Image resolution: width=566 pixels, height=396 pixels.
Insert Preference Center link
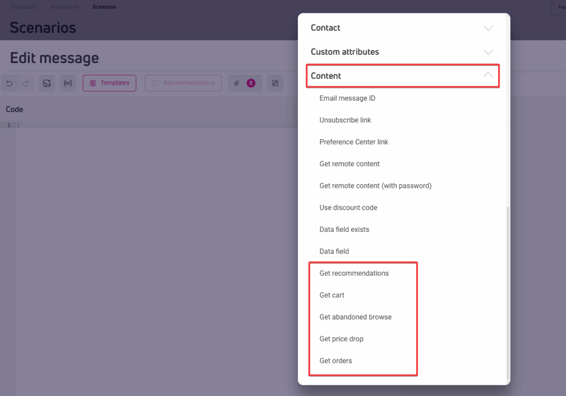tap(354, 142)
